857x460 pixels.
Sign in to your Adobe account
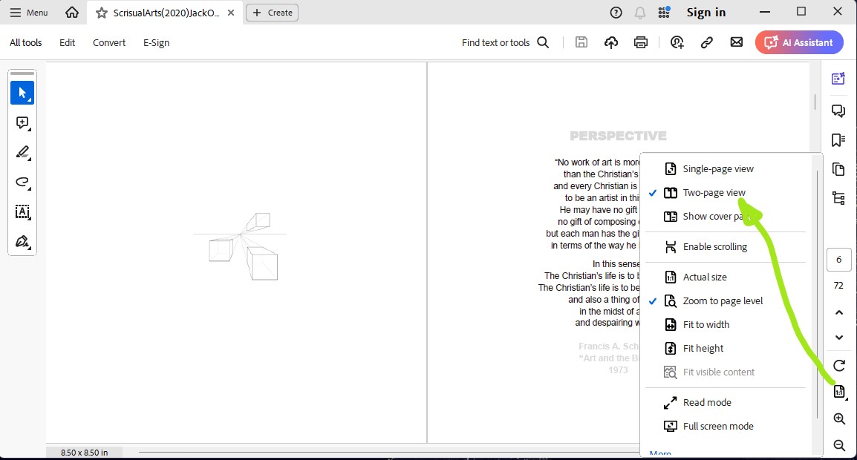(706, 12)
